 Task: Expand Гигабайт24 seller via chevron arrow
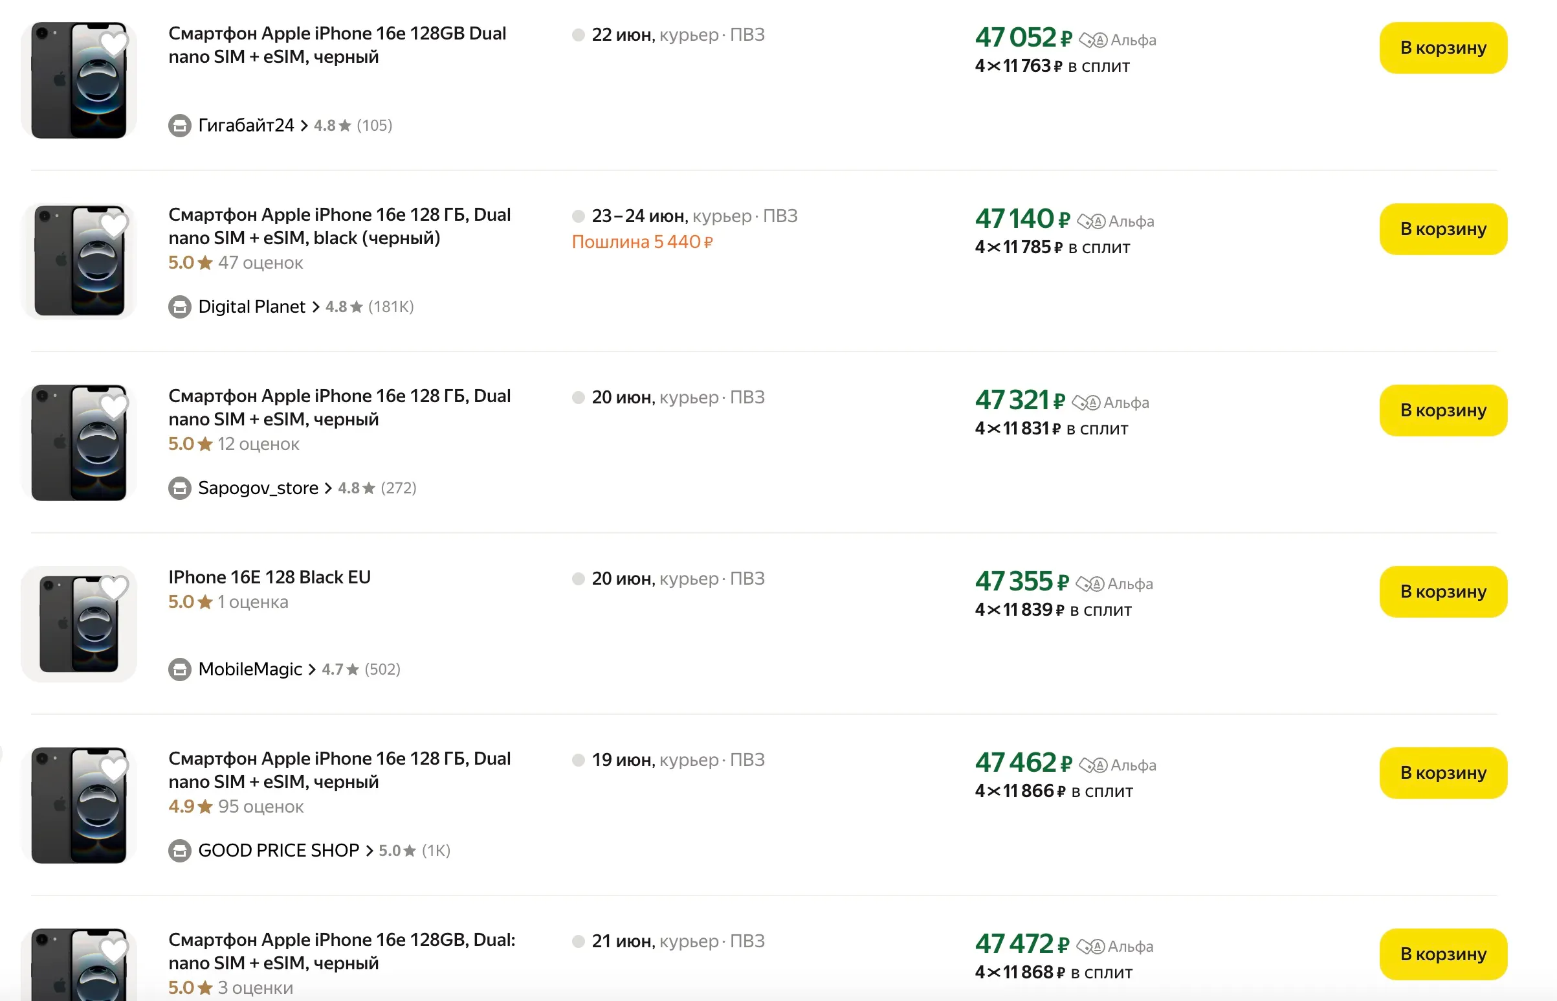(304, 126)
